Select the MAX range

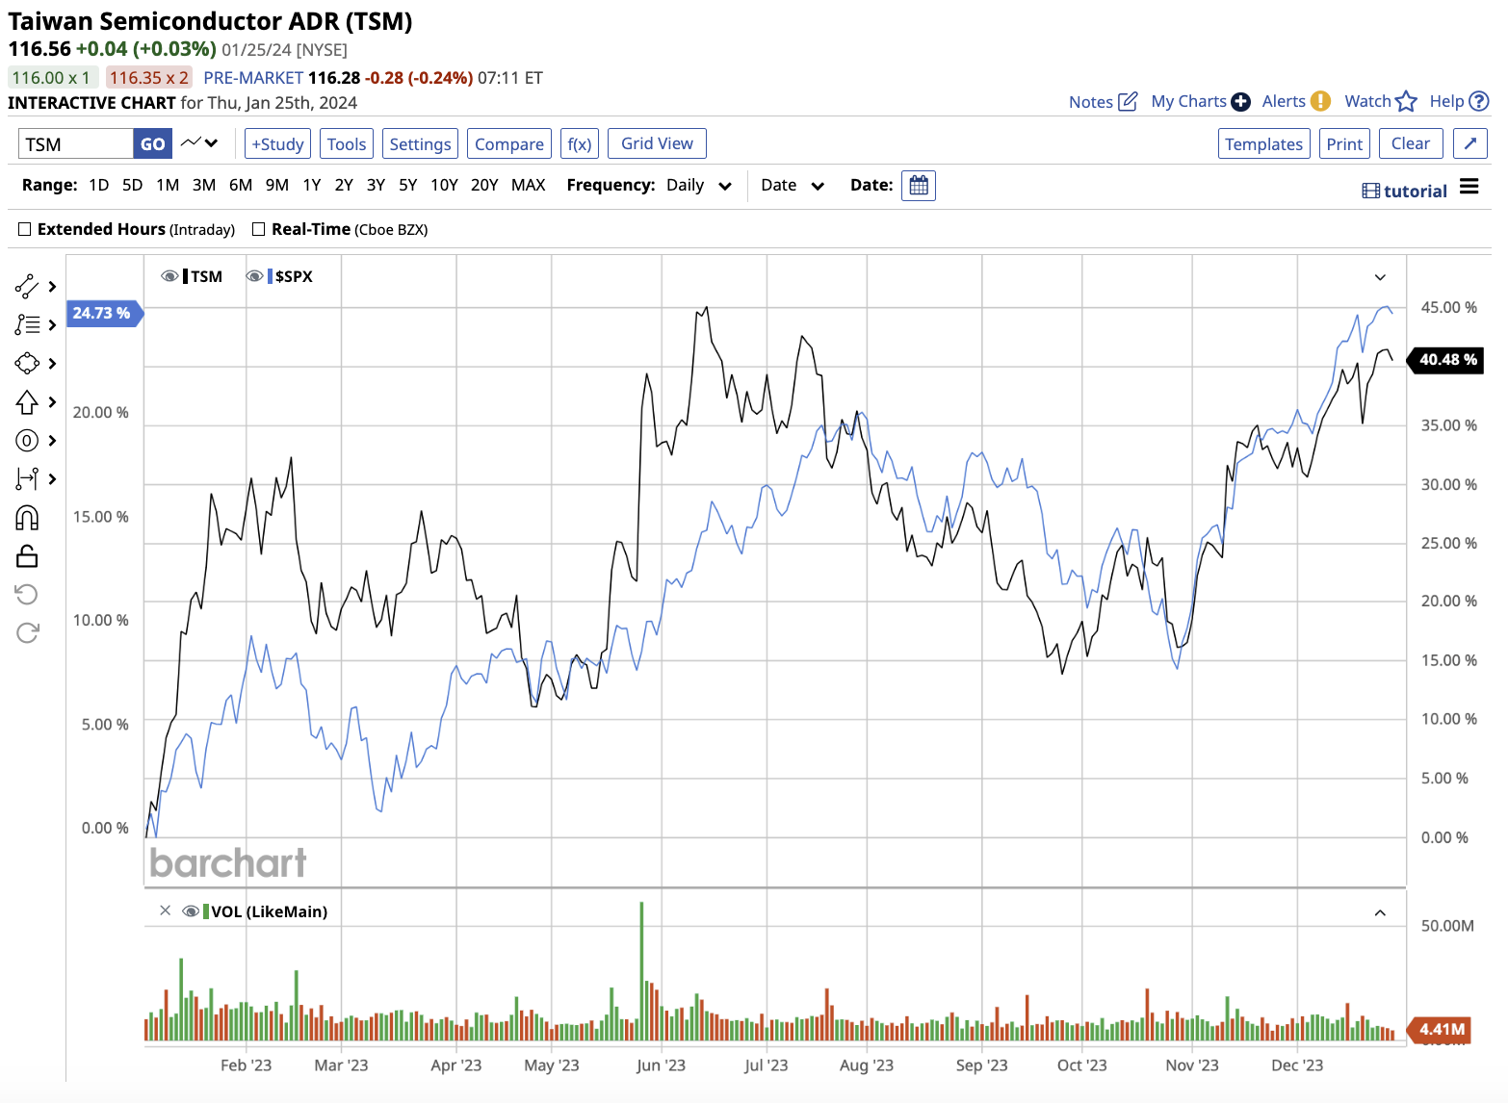click(529, 185)
